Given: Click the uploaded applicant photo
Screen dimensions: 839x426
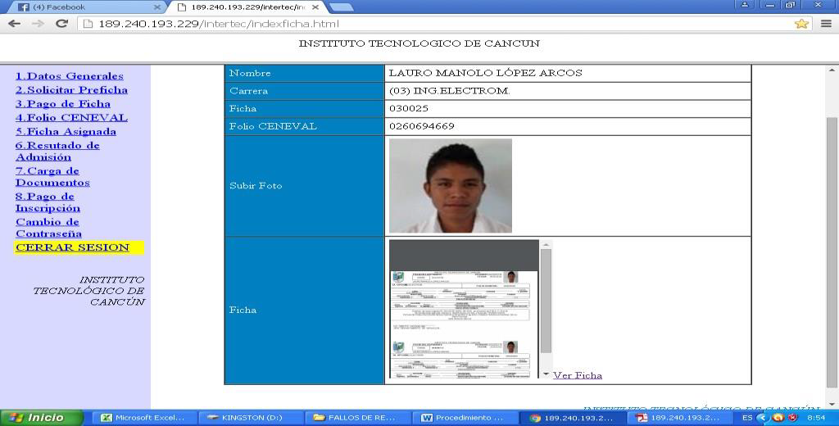Looking at the screenshot, I should point(451,186).
